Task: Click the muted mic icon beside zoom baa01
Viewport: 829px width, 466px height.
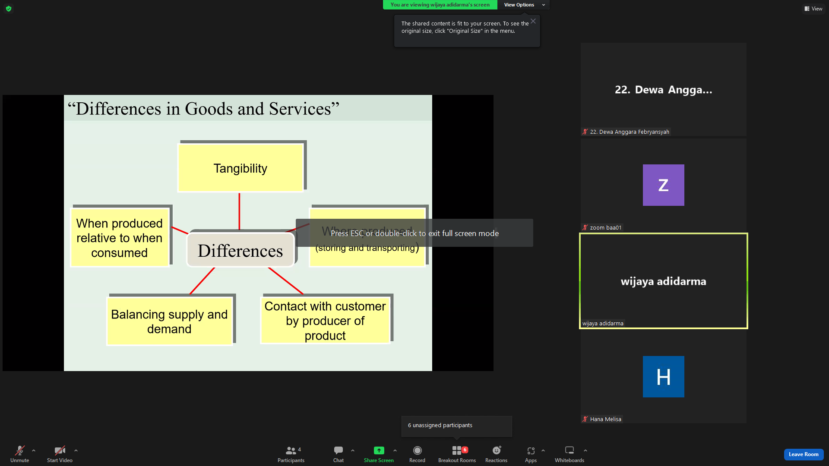Action: [x=585, y=227]
